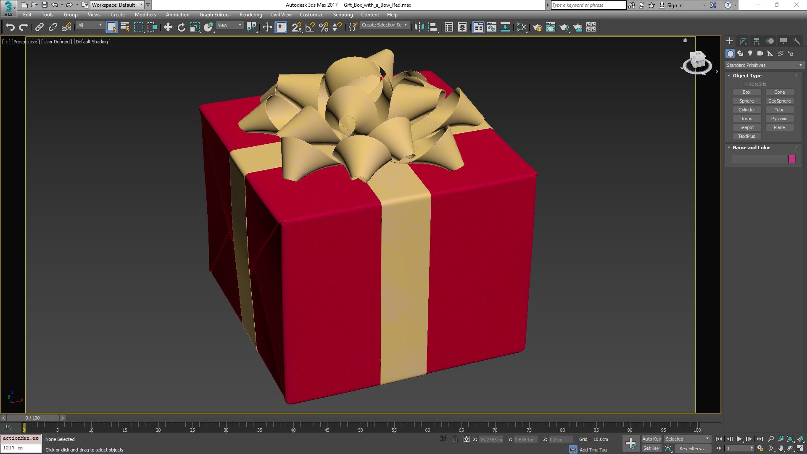This screenshot has height=454, width=807.
Task: Click the object name input field
Action: click(759, 159)
